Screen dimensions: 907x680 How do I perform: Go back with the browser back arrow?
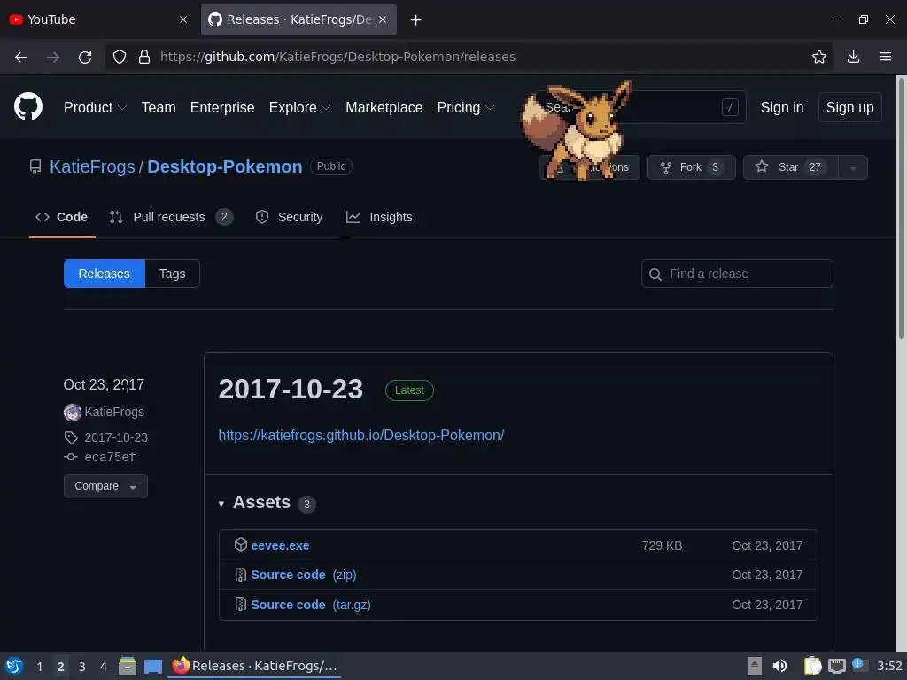(x=21, y=57)
